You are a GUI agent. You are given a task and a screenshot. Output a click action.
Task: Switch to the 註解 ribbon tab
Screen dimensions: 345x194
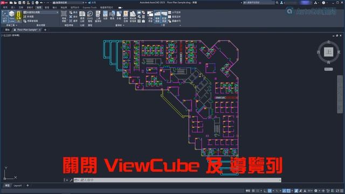pyautogui.click(x=21, y=8)
